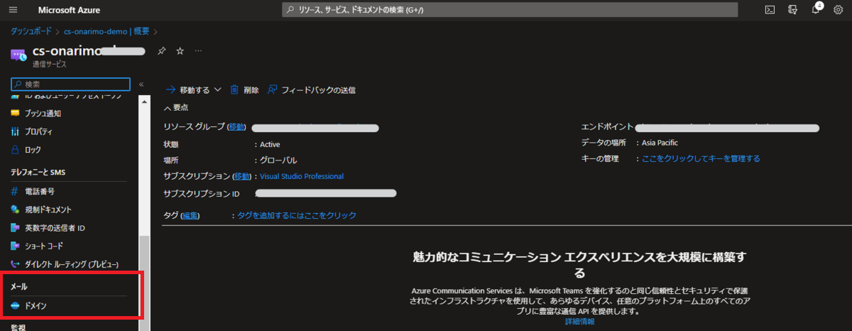Click the ダッシュボード breadcrumb link

(x=31, y=31)
